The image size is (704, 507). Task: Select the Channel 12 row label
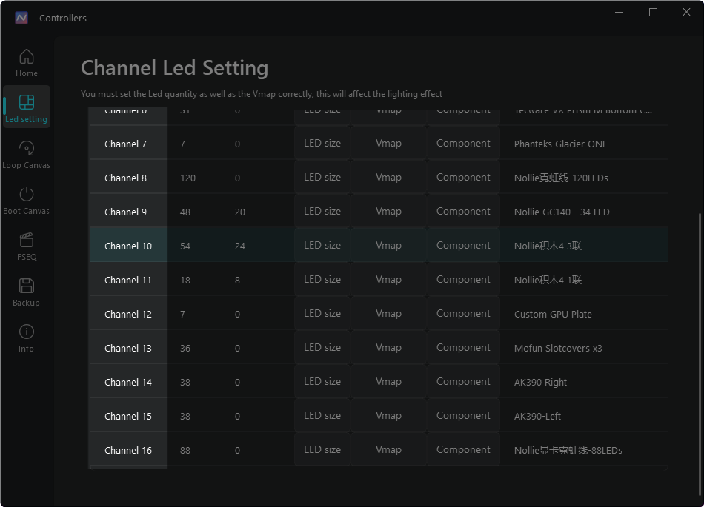(128, 313)
